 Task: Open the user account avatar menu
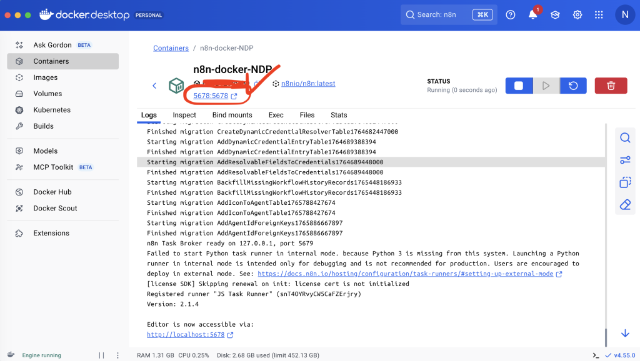pyautogui.click(x=625, y=14)
